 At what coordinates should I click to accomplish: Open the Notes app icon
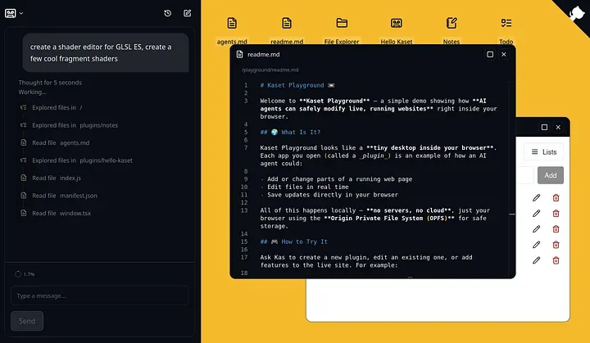tap(452, 30)
